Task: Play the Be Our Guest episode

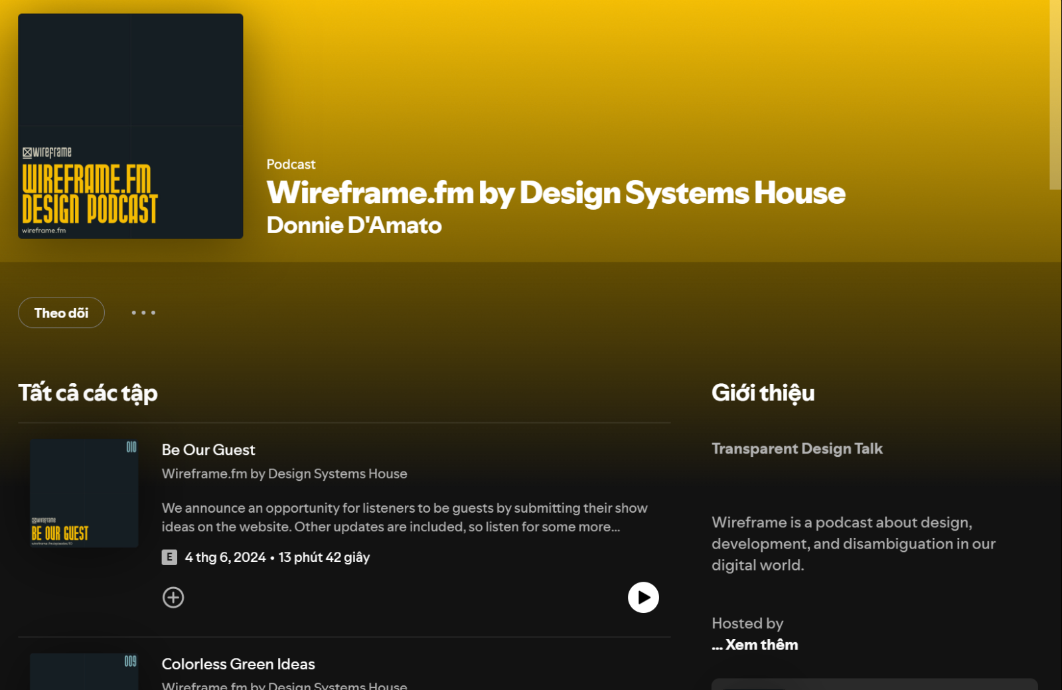Action: click(x=643, y=598)
